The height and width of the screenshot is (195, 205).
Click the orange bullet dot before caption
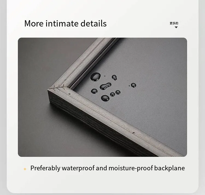pos(25,169)
